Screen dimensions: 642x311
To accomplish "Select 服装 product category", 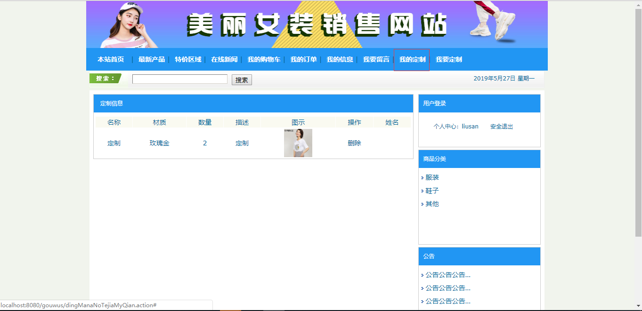I will click(432, 177).
